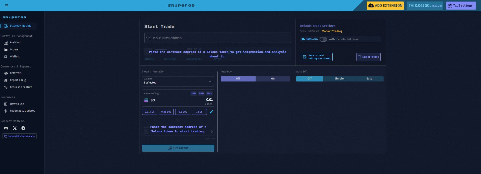This screenshot has height=174, width=481.
Task: Click the pencil icon to edit SOL amounts
Action: (x=211, y=112)
